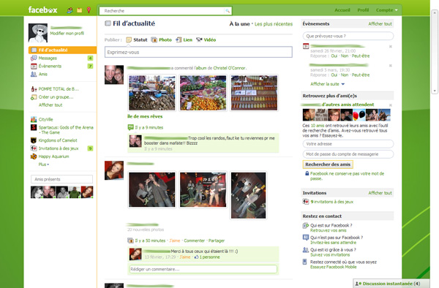Click Invitez-les sans attendre link
Screen dimensions: 439x288
tap(333, 243)
